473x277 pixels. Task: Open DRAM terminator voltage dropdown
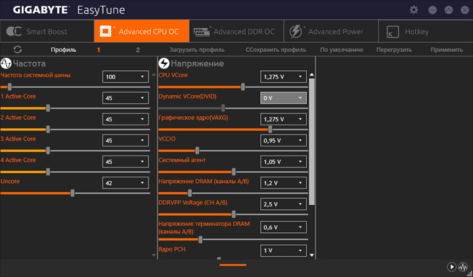pos(283,227)
